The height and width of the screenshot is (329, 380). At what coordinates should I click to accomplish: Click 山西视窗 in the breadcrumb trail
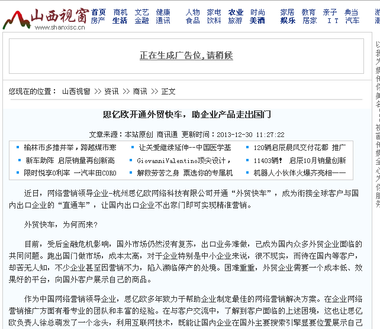76,92
